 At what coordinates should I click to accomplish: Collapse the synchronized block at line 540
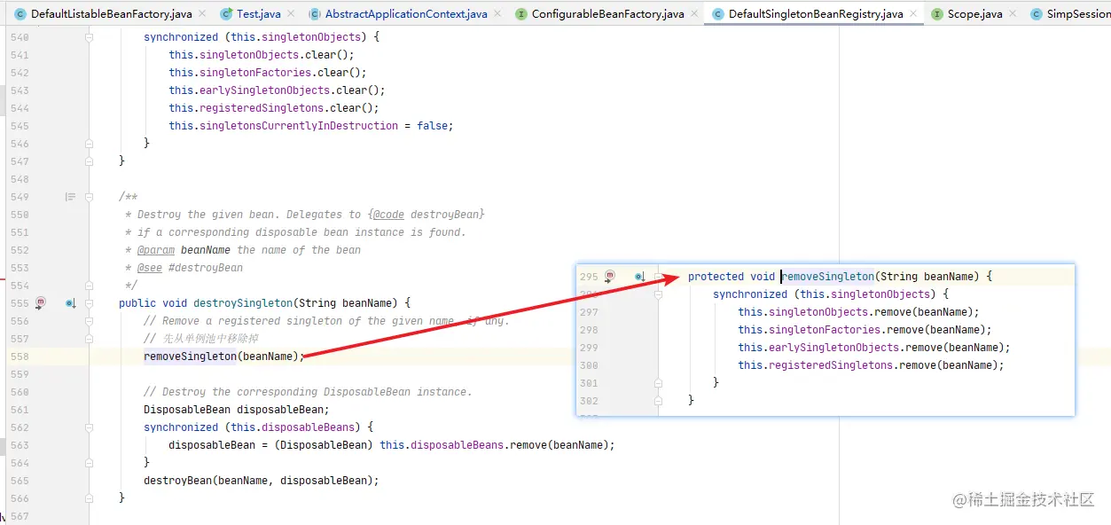tap(89, 37)
